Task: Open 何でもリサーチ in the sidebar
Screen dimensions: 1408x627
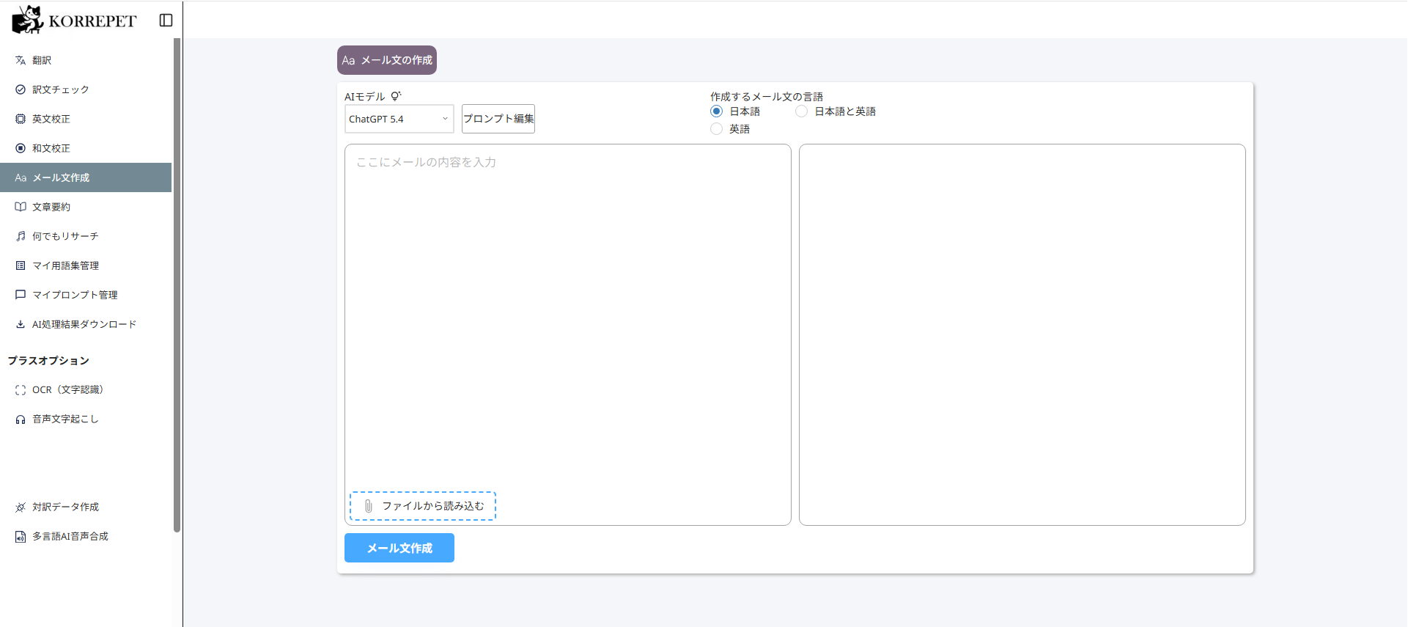Action: coord(86,236)
